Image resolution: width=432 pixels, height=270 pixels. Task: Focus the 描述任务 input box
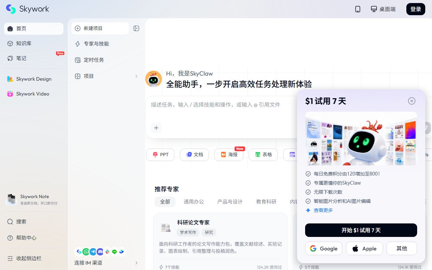pyautogui.click(x=216, y=105)
